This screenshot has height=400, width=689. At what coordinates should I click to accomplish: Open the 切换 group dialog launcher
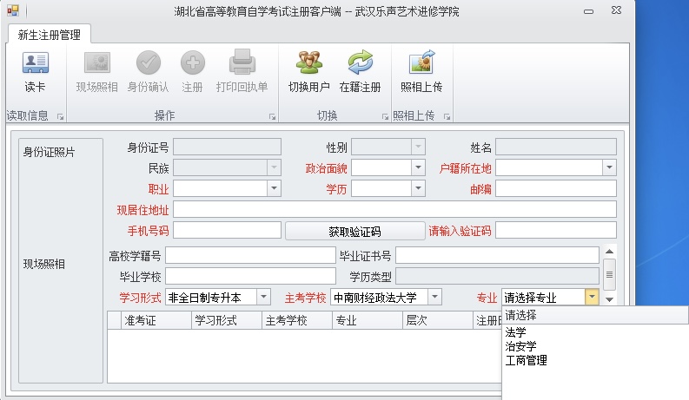385,116
